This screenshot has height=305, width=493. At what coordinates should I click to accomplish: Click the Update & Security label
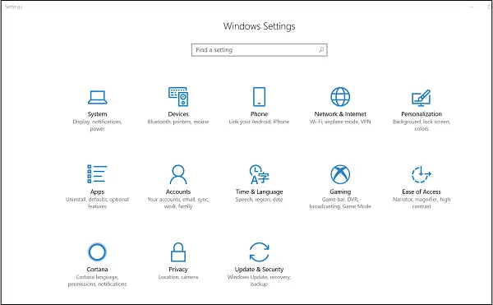click(x=259, y=270)
